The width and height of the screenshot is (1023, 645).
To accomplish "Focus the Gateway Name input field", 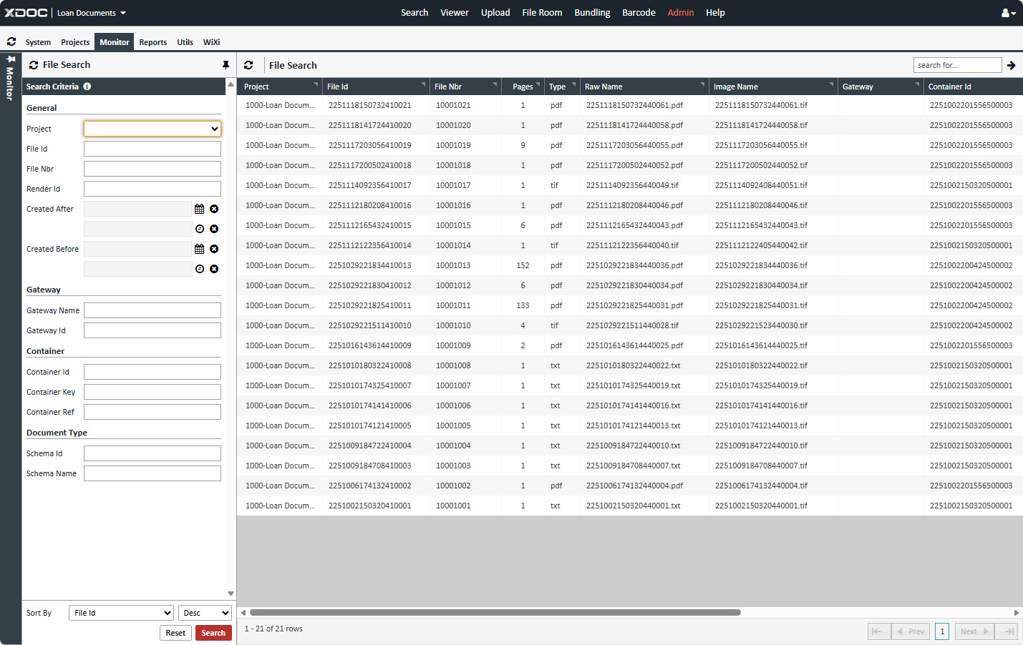I will click(x=152, y=310).
